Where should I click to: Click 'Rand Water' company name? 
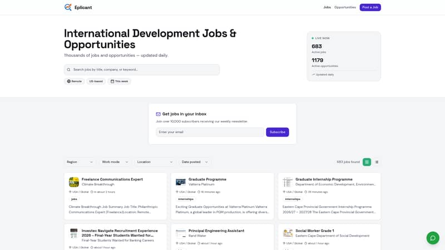(197, 236)
